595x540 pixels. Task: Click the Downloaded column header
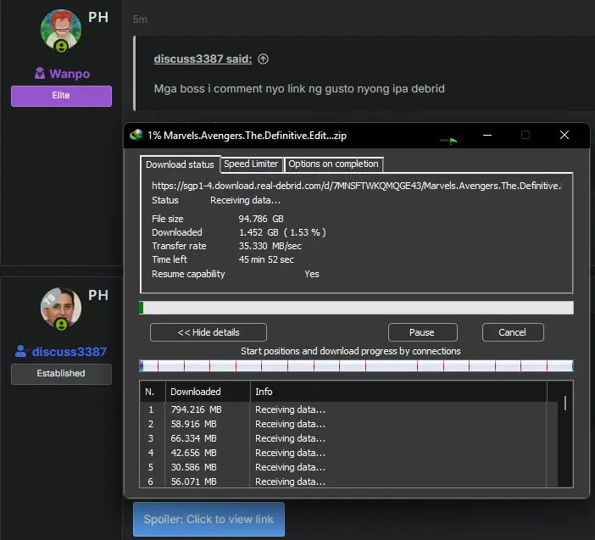coord(208,392)
